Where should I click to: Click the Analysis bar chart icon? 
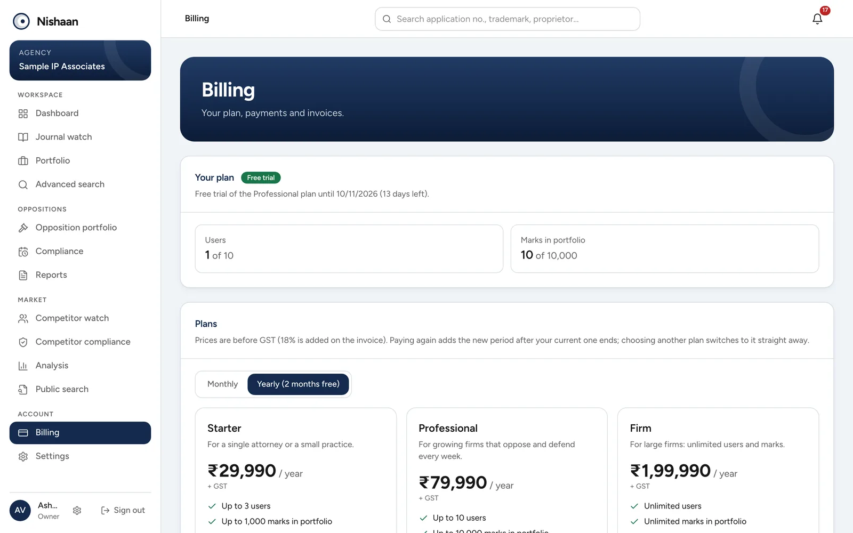tap(23, 366)
